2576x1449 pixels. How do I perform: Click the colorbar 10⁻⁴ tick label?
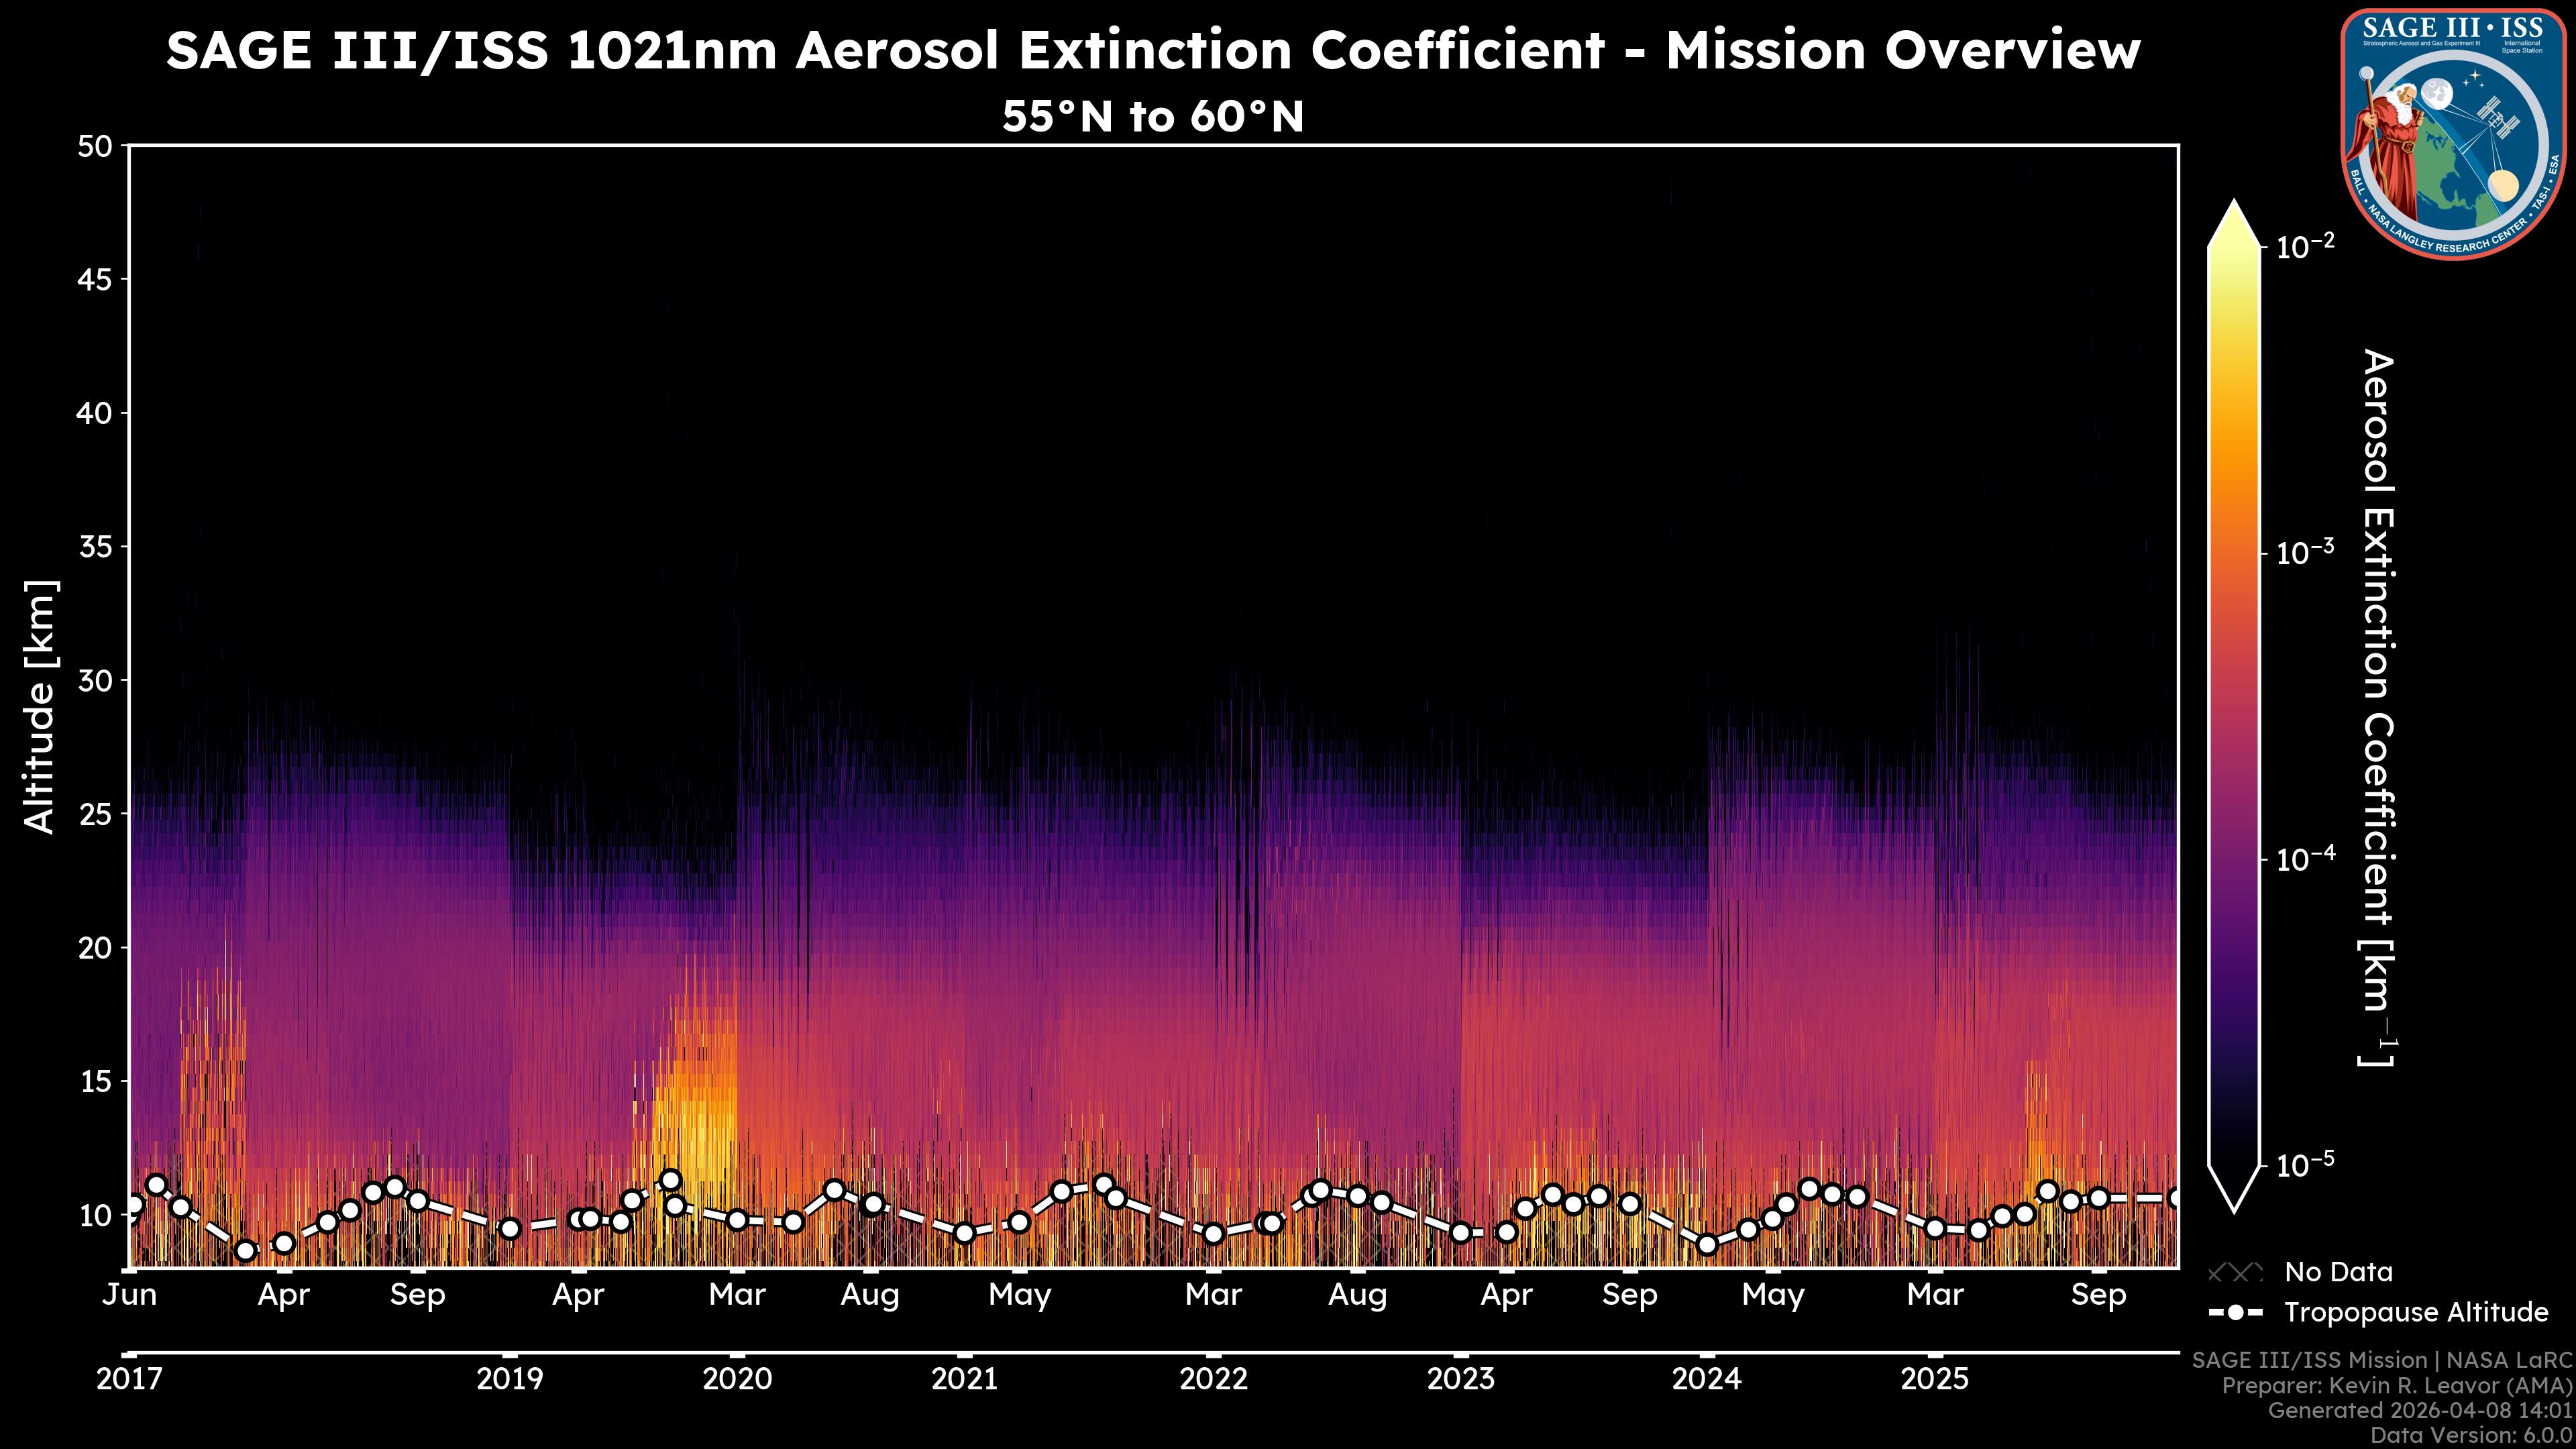(x=2306, y=858)
